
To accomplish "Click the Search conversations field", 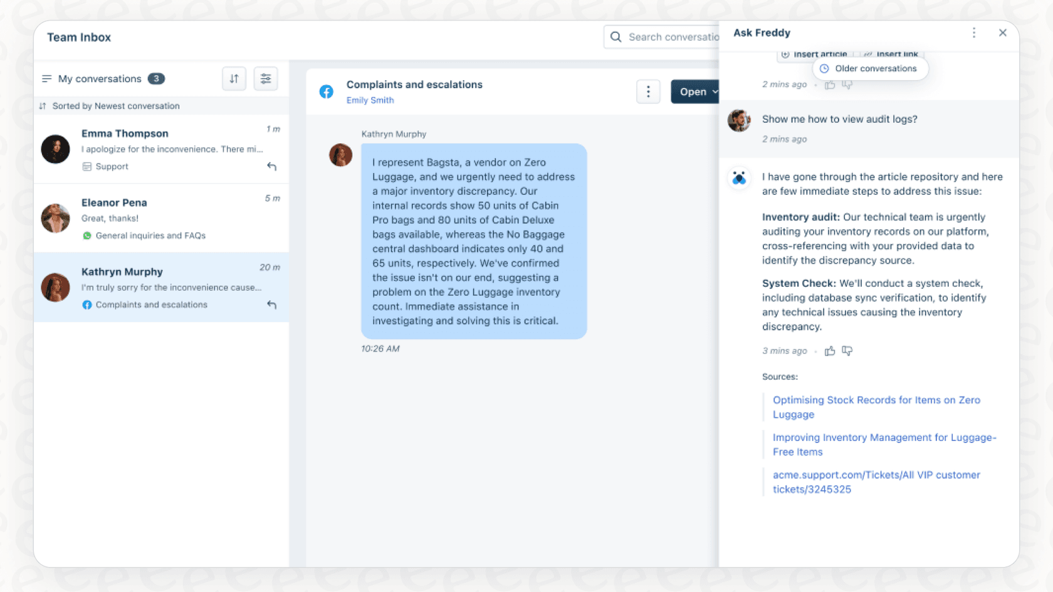I will pyautogui.click(x=672, y=37).
